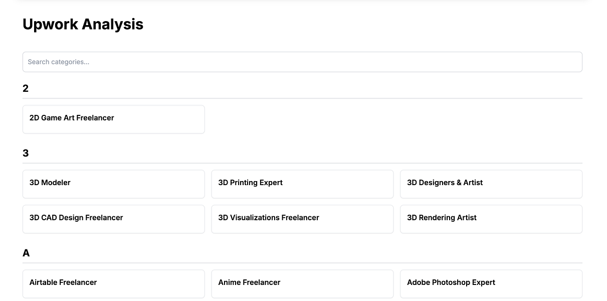This screenshot has height=301, width=607.
Task: Select the 3D Visualizations Freelancer category
Action: [x=302, y=219]
